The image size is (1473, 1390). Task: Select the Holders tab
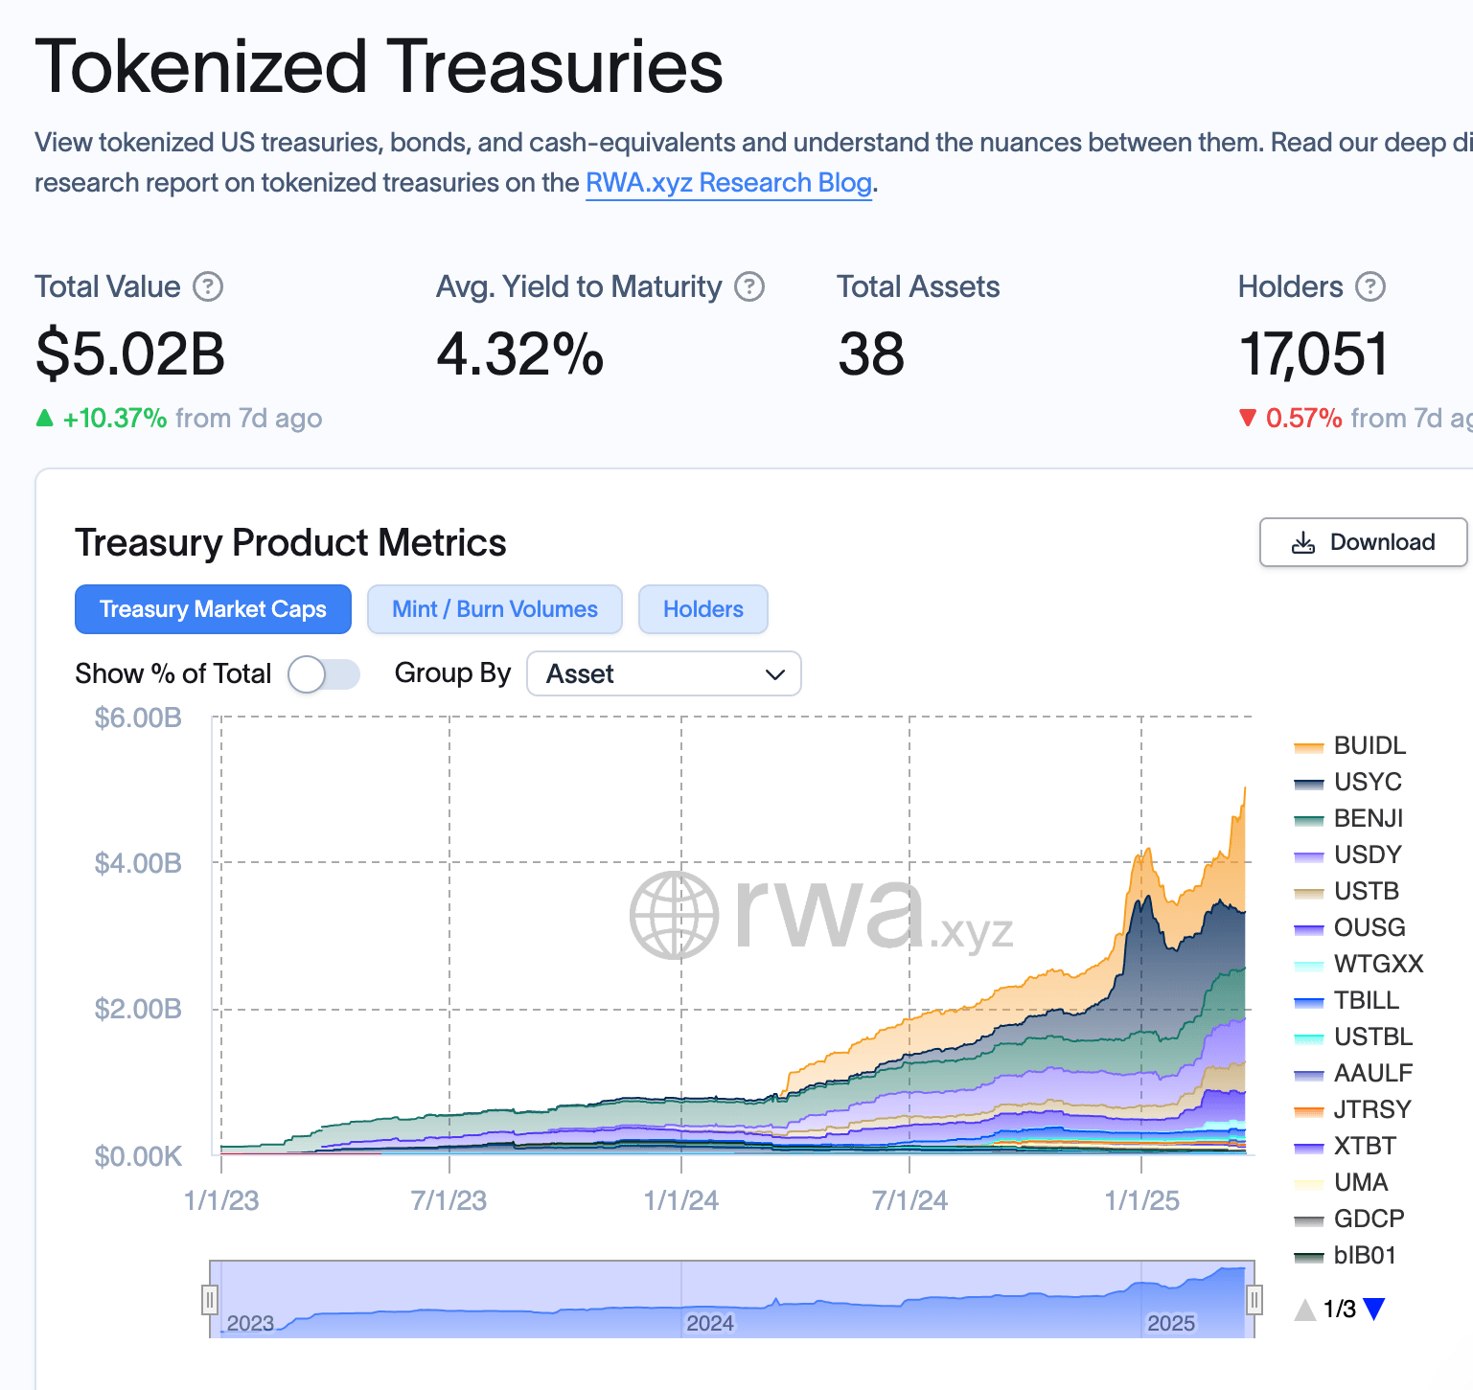(702, 609)
